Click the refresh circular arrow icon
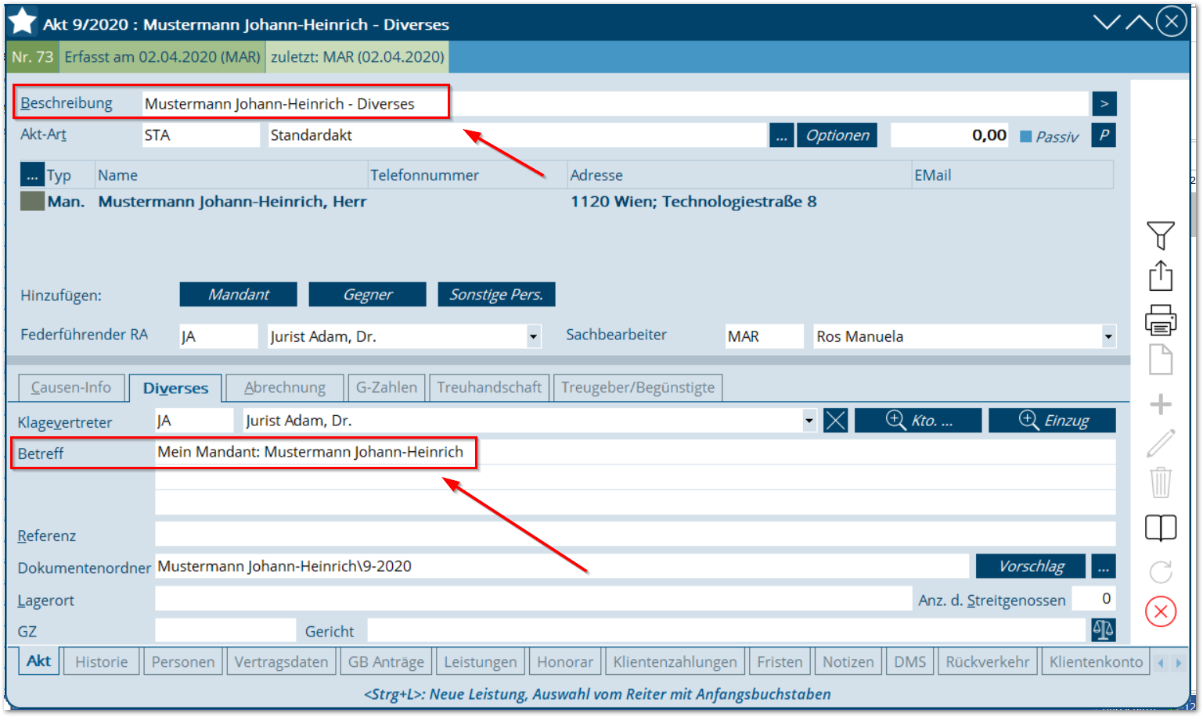1203x717 pixels. (1160, 572)
